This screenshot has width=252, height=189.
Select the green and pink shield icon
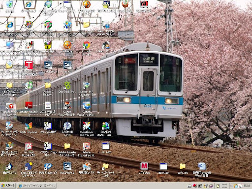[x=48, y=25]
